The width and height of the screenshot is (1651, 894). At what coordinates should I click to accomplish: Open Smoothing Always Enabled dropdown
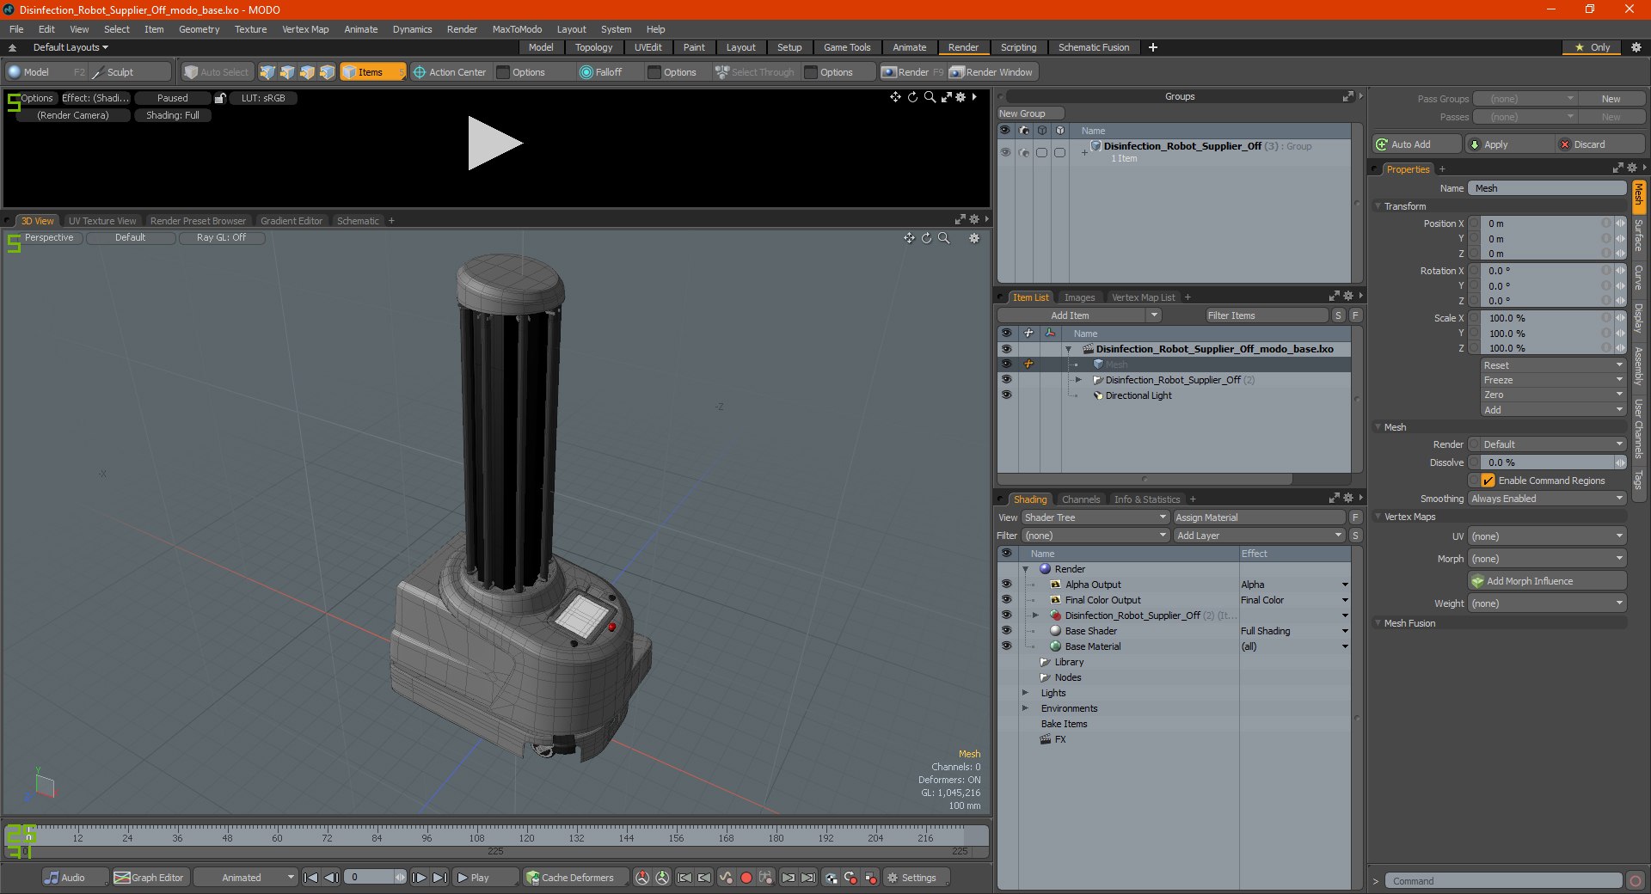tap(1547, 499)
